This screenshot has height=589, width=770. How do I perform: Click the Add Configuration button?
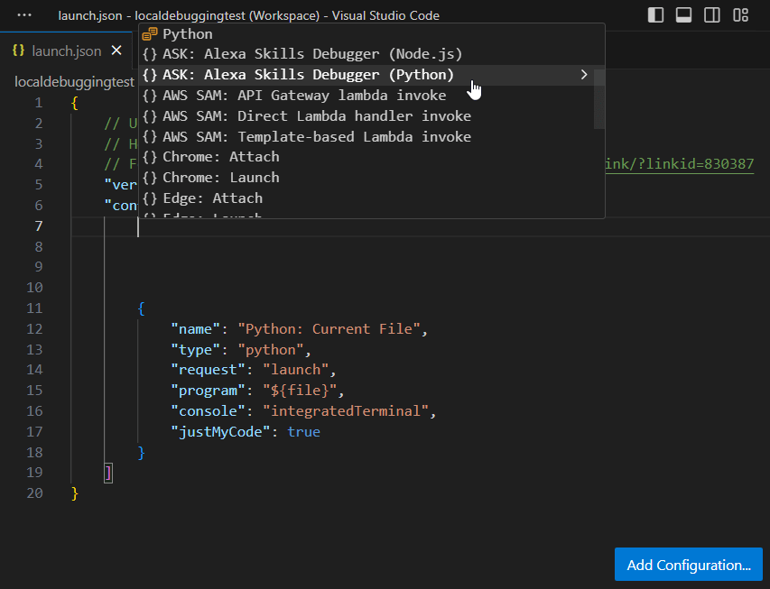pos(689,565)
